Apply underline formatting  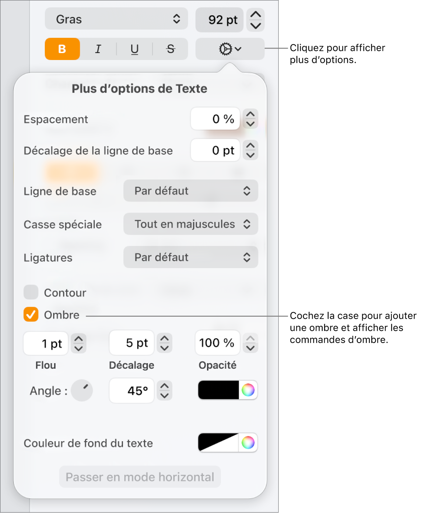[x=135, y=49]
